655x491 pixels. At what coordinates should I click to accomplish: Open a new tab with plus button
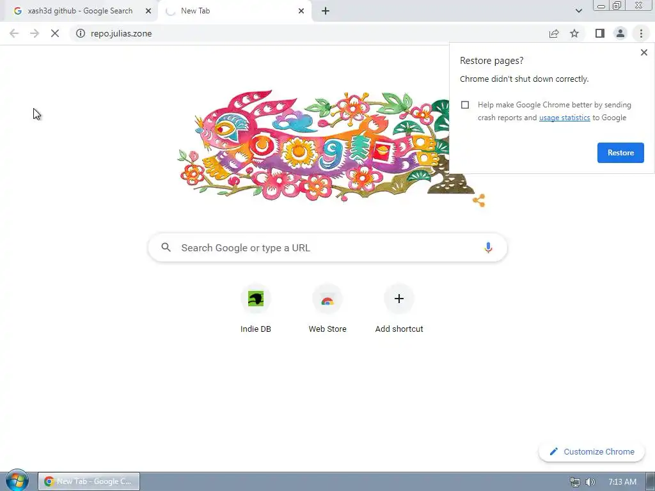coord(326,11)
